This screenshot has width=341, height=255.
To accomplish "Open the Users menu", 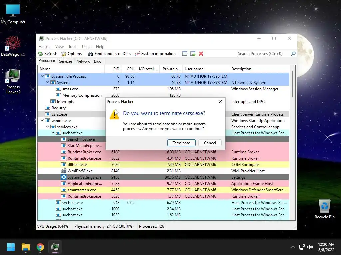I will [x=87, y=46].
